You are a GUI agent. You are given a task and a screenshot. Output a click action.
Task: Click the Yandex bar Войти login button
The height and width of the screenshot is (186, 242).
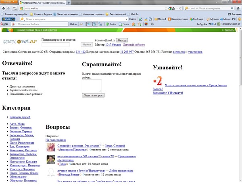click(x=111, y=24)
